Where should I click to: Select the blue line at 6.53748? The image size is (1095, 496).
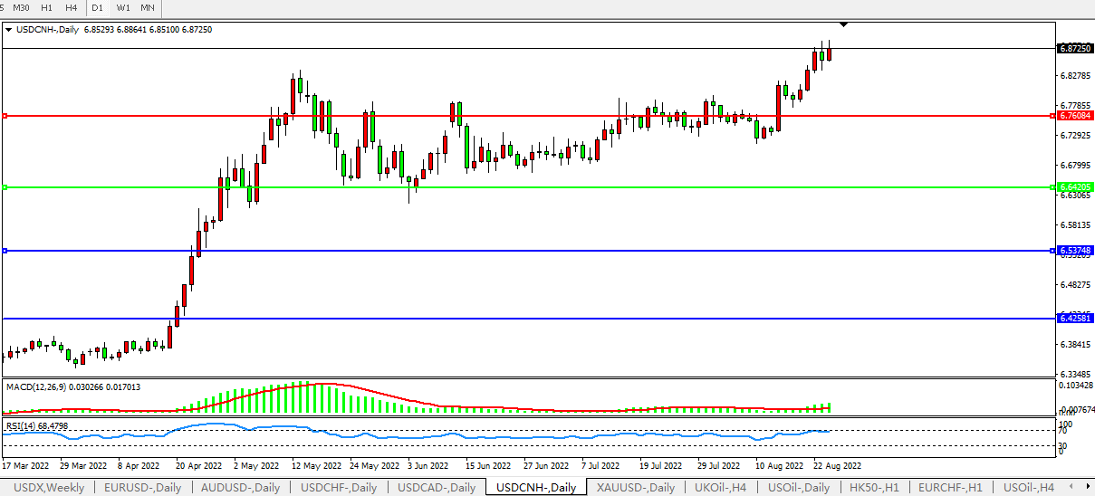point(543,251)
